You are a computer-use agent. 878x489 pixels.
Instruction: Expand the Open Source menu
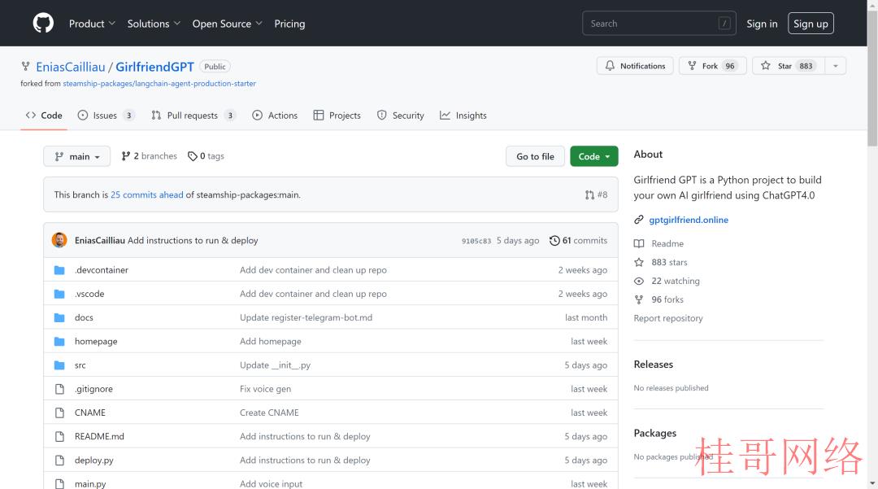[227, 24]
